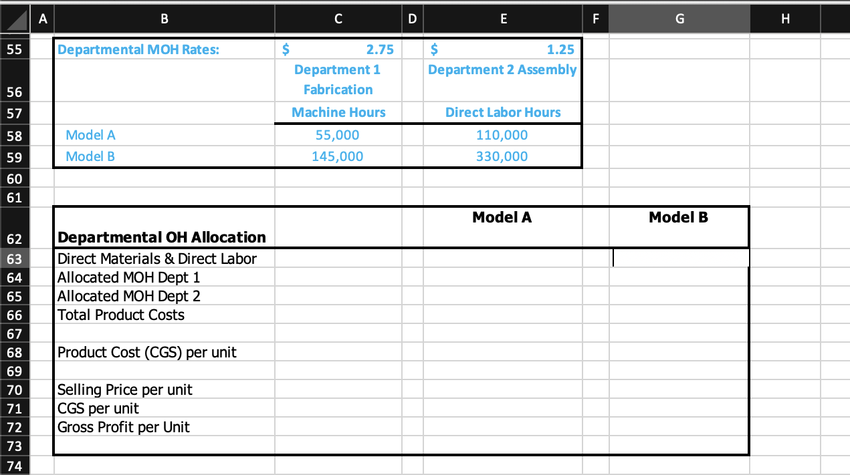This screenshot has width=850, height=475.
Task: Select row 73 header
Action: 15,446
